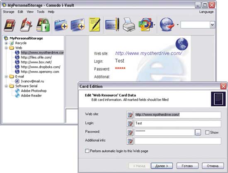Select http://www.myotherdrive.com tree entry
Screen dimensions: 228x173
pos(42,53)
